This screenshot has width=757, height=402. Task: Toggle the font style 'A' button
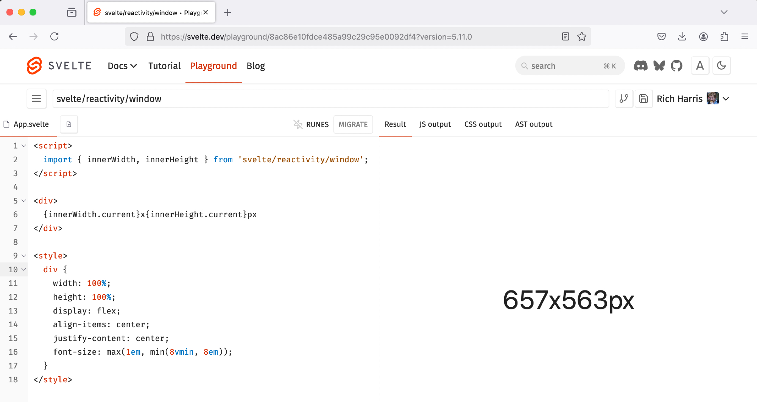click(700, 66)
